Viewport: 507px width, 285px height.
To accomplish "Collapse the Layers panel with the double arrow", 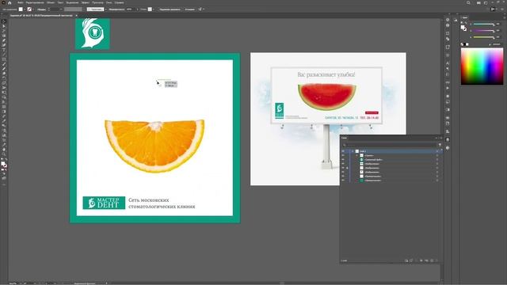I will coord(436,138).
